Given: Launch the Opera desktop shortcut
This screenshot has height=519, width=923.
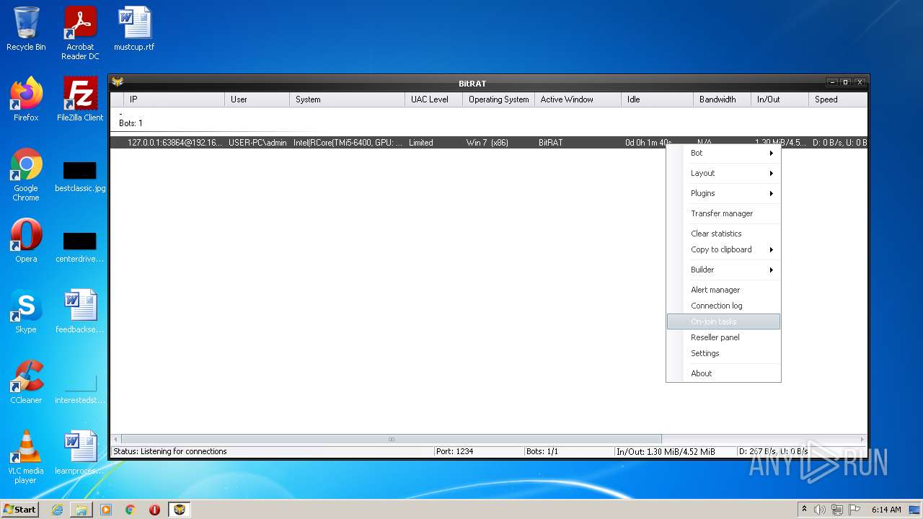Looking at the screenshot, I should pos(26,241).
